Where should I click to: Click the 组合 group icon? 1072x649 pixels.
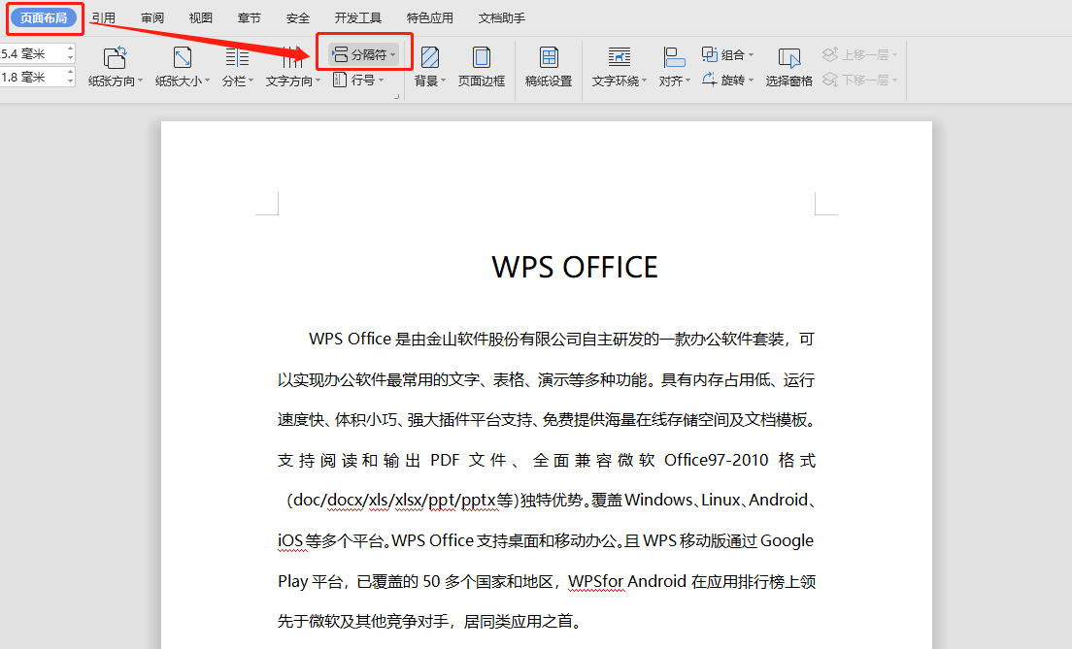click(x=709, y=54)
